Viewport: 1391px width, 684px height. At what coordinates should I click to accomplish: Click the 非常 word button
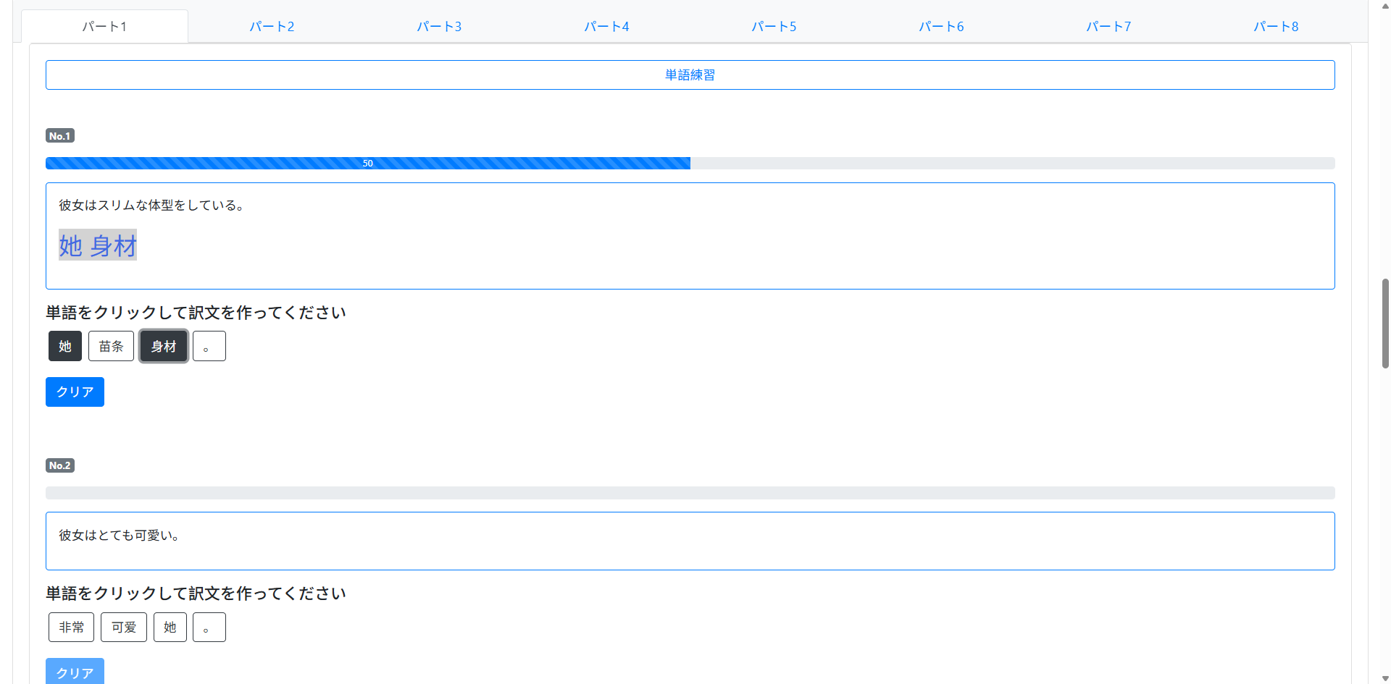(x=71, y=627)
